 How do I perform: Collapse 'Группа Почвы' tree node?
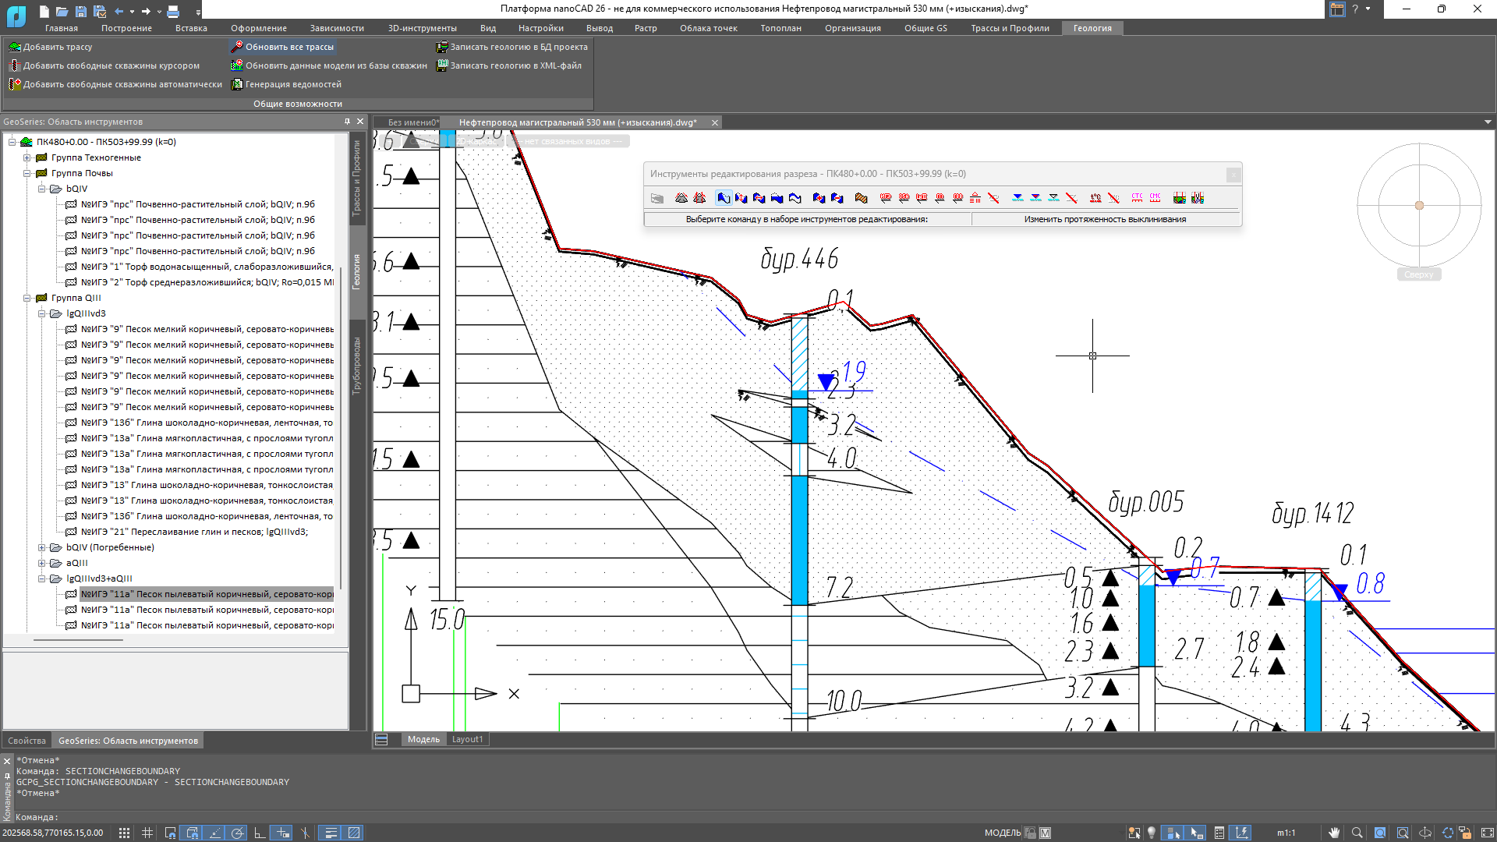27,173
